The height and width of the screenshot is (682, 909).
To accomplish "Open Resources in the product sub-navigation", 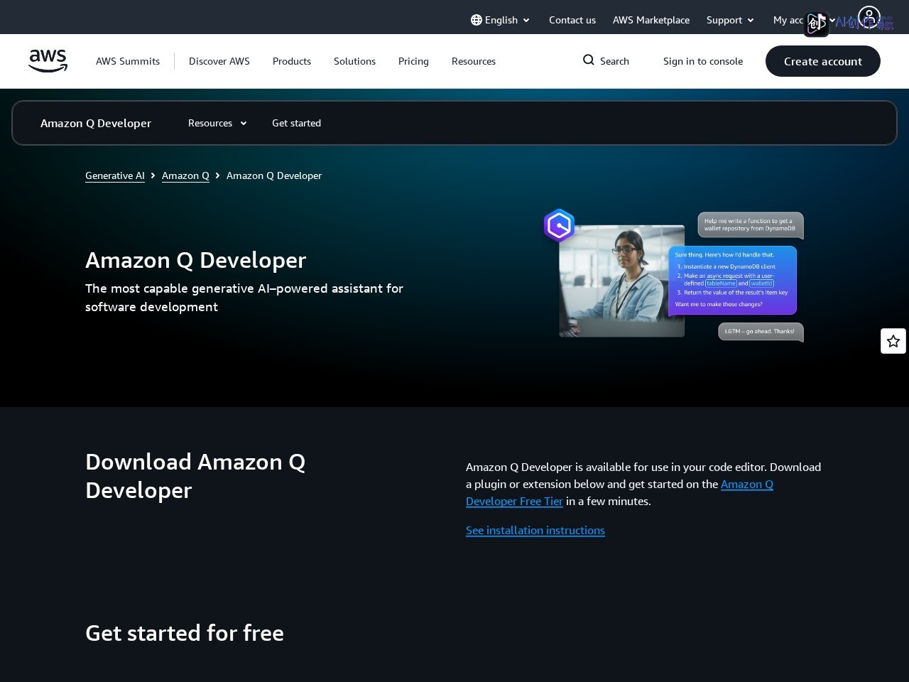I will [x=210, y=123].
